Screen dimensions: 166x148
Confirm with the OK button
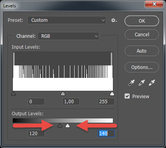pyautogui.click(x=142, y=21)
